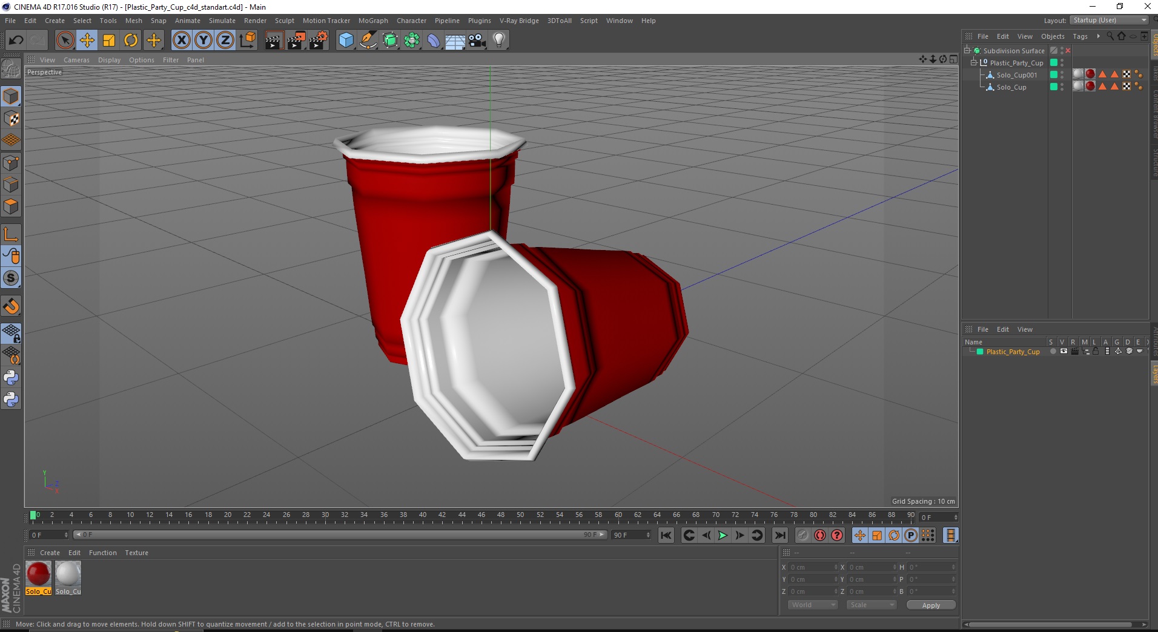
Task: Click Solo_Cup001 red material tag
Action: point(1090,74)
